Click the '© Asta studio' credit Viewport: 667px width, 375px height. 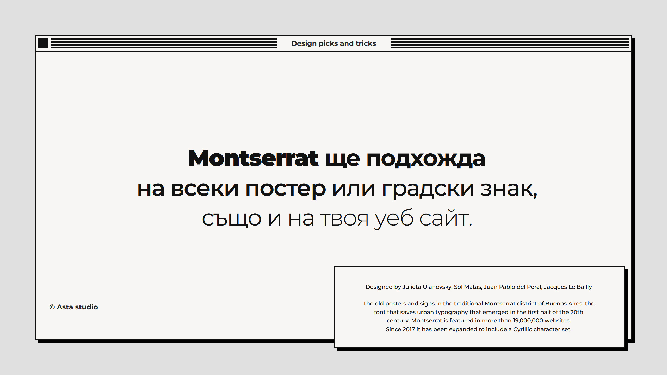click(74, 307)
